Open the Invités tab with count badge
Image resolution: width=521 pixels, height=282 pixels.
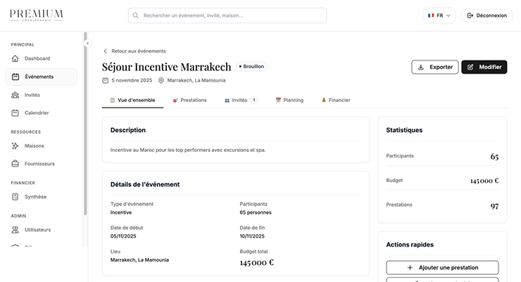[240, 100]
